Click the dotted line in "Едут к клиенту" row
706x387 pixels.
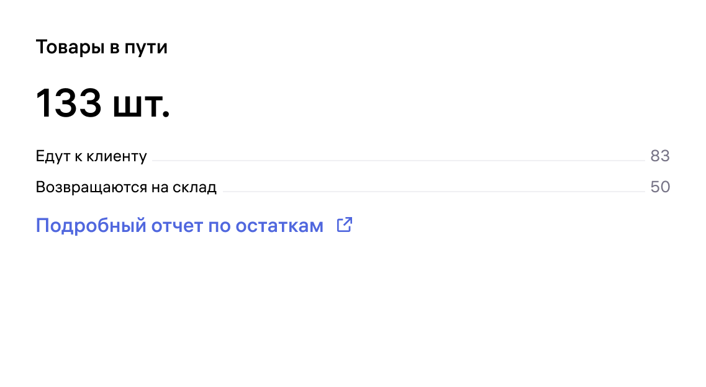coord(397,161)
